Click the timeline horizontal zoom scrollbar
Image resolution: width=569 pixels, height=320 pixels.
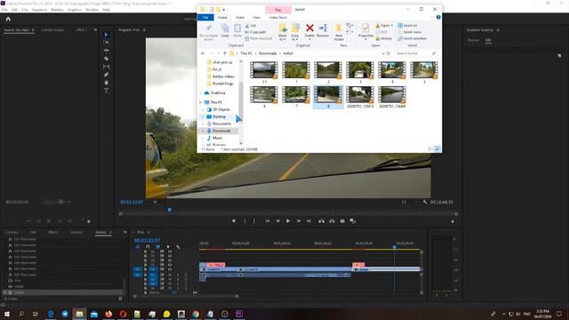pos(186,296)
